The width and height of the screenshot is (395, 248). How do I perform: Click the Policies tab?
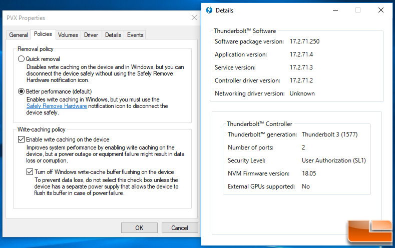point(43,34)
